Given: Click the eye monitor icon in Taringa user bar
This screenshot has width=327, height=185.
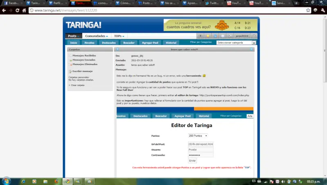Looking at the screenshot, I should pos(200,36).
